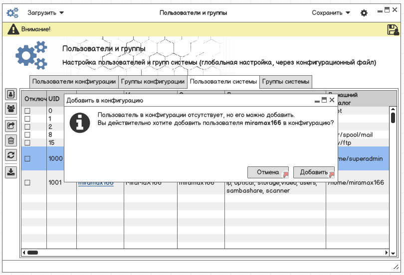Switch to Группы конфигурации tab

click(x=153, y=82)
